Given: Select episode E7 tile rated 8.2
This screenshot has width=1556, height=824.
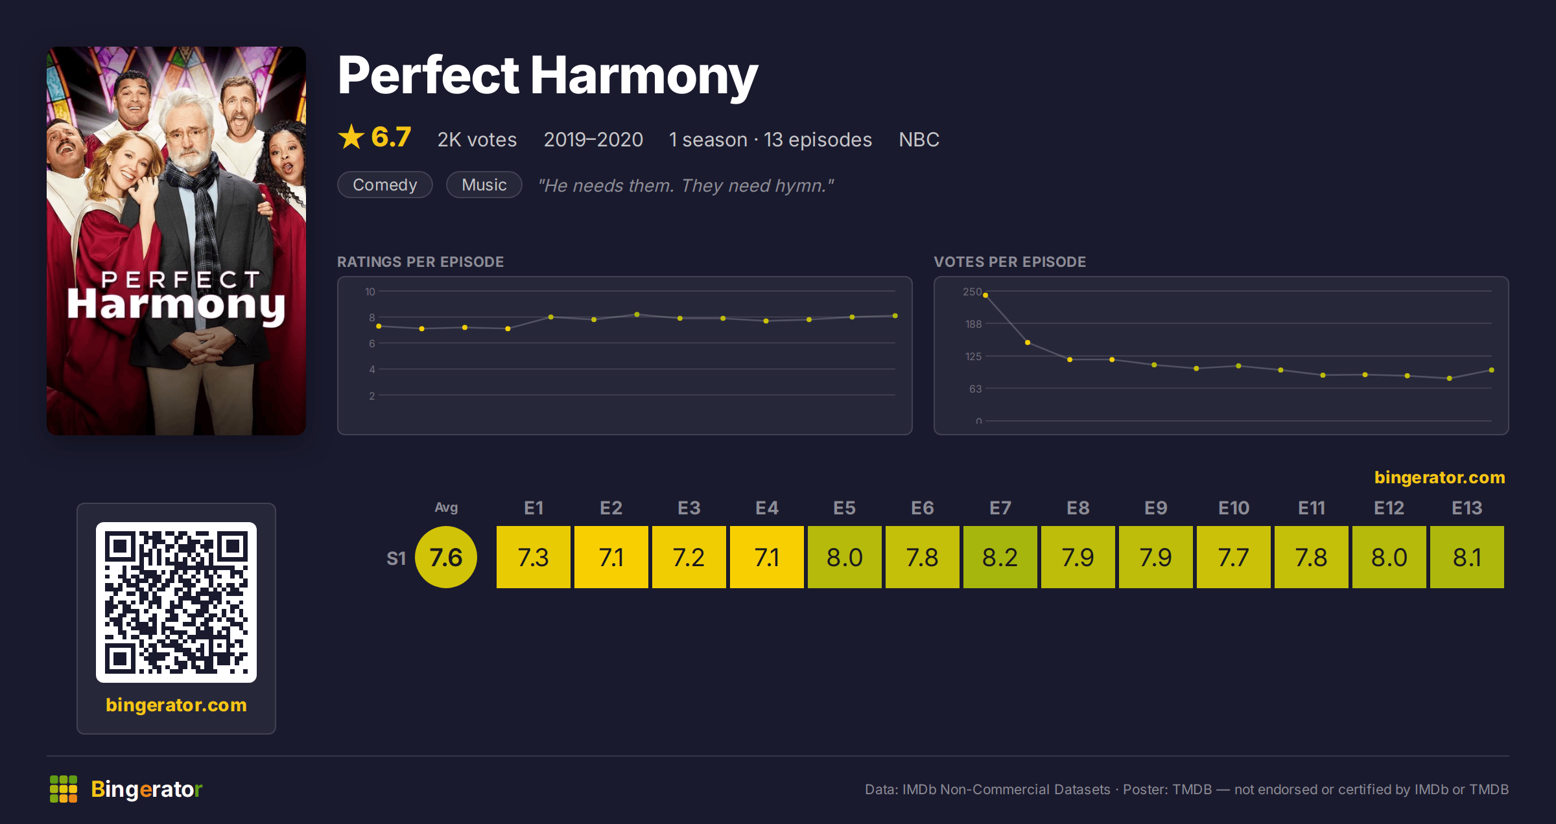Looking at the screenshot, I should 1000,557.
